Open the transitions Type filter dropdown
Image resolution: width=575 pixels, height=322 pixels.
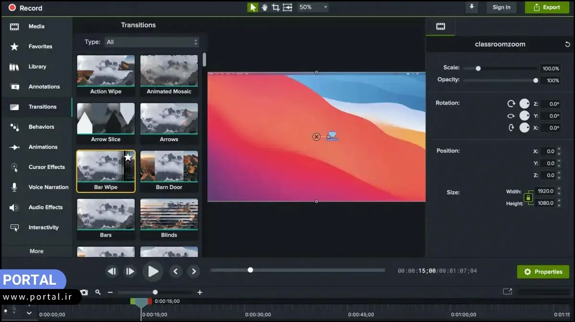pyautogui.click(x=151, y=42)
